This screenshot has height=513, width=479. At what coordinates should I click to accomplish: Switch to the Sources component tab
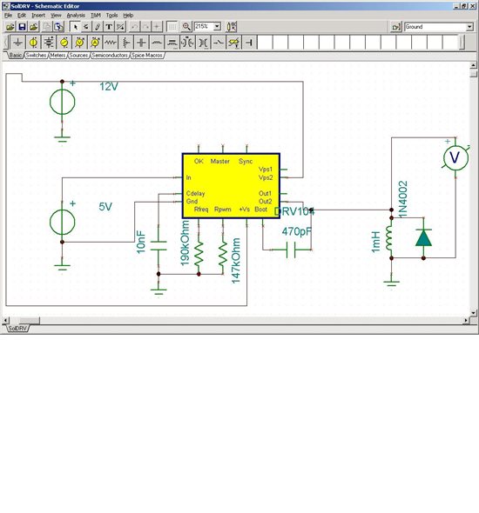click(78, 56)
